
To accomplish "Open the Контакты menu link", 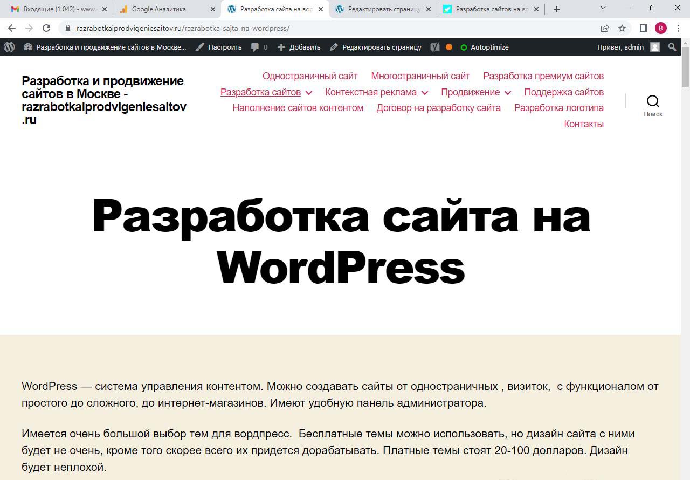I will [583, 124].
